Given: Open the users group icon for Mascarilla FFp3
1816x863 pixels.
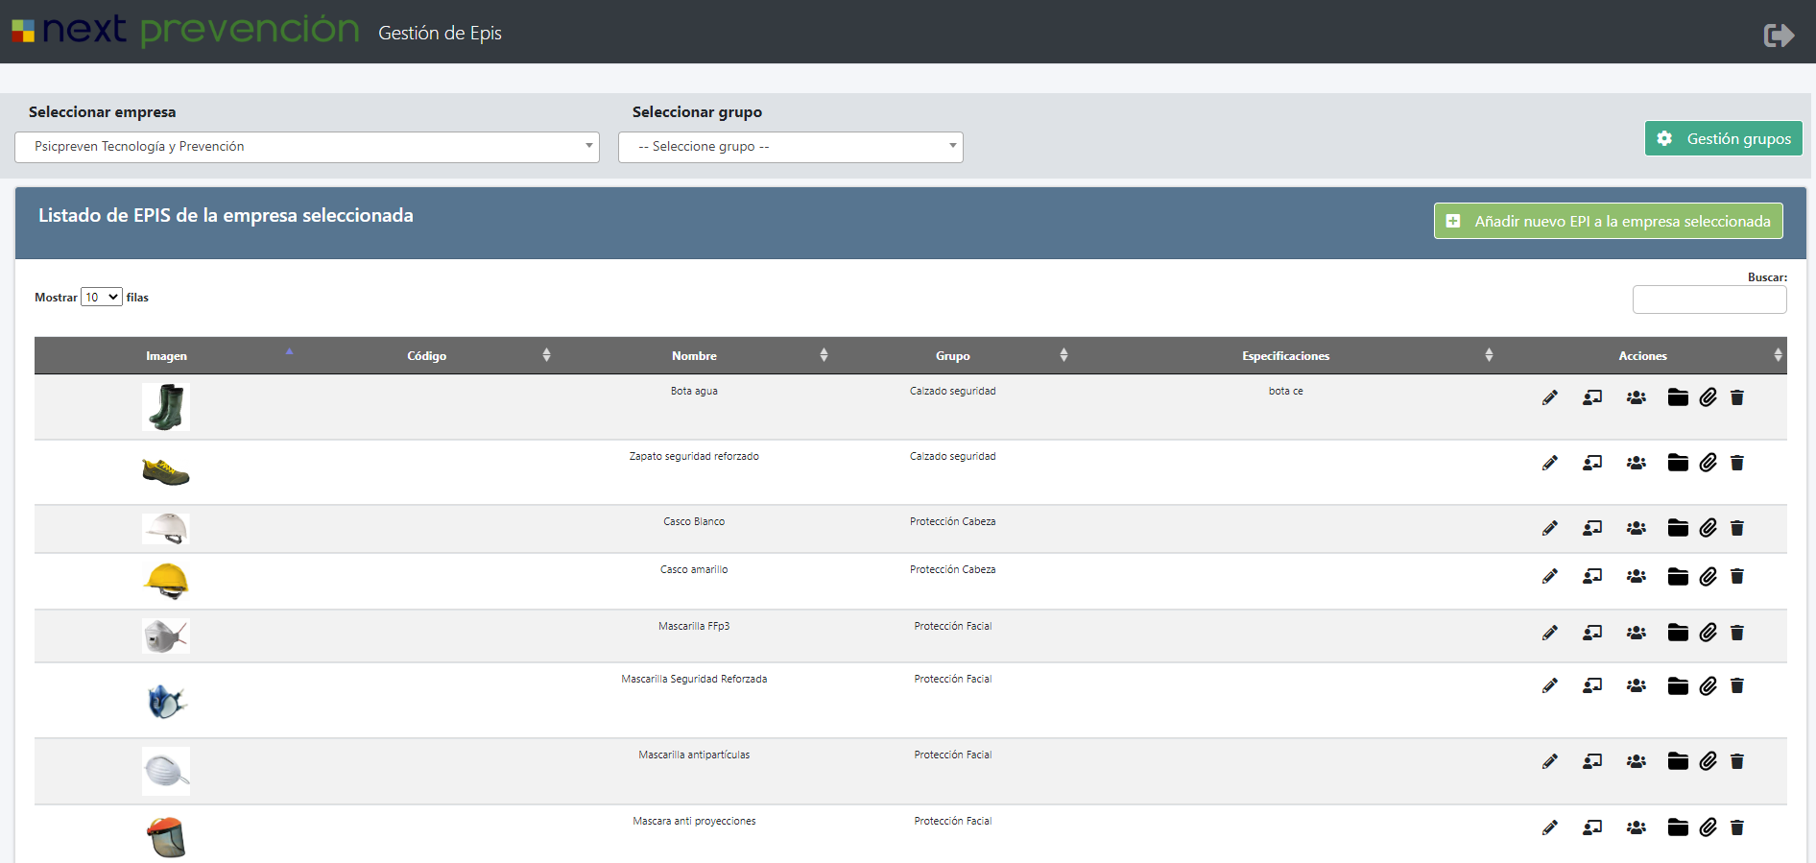Looking at the screenshot, I should 1637,633.
